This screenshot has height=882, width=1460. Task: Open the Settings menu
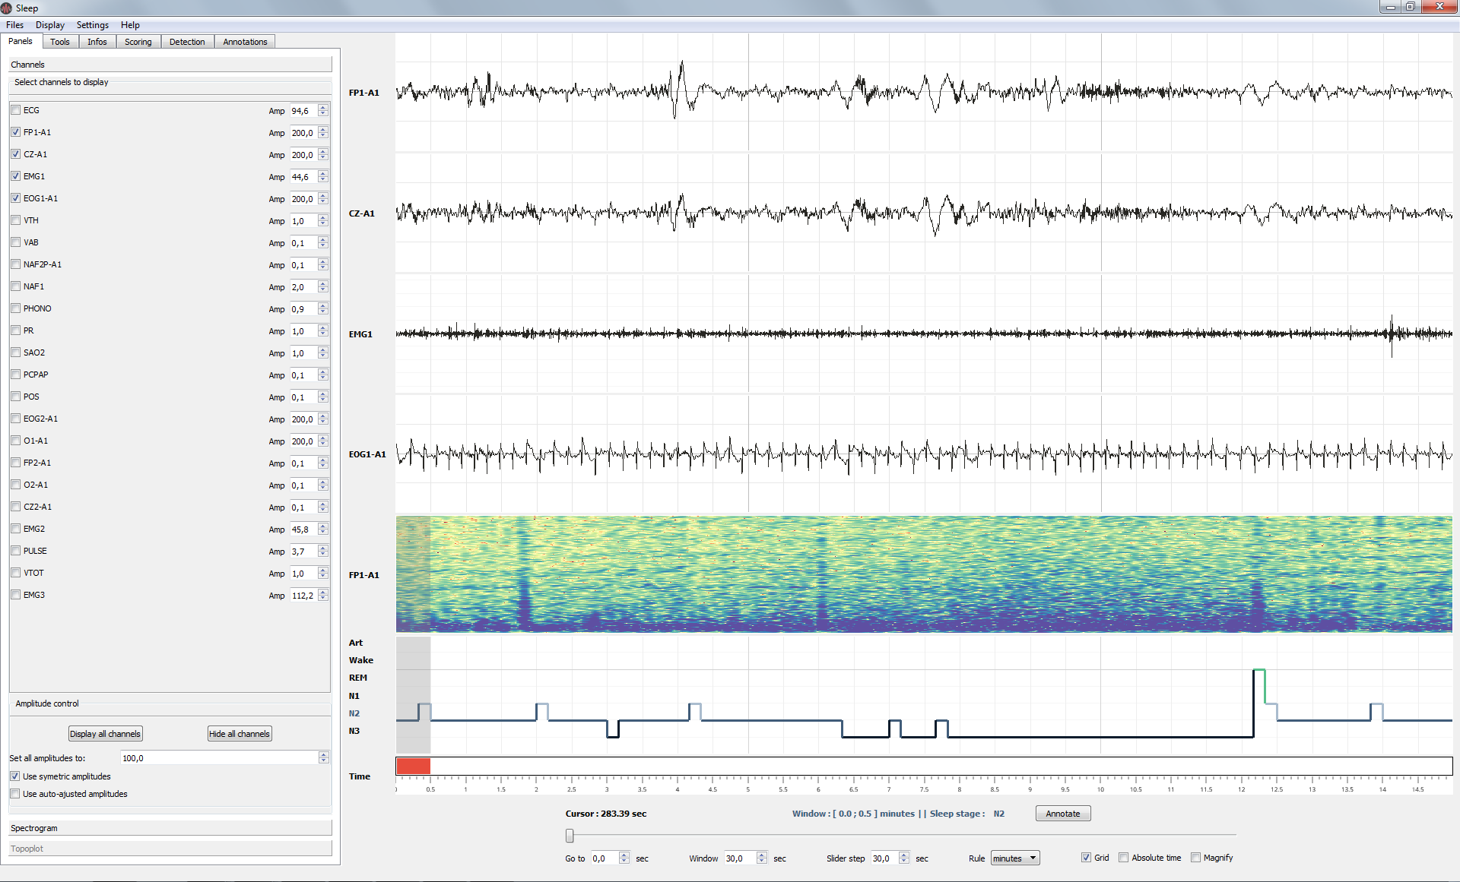[92, 25]
